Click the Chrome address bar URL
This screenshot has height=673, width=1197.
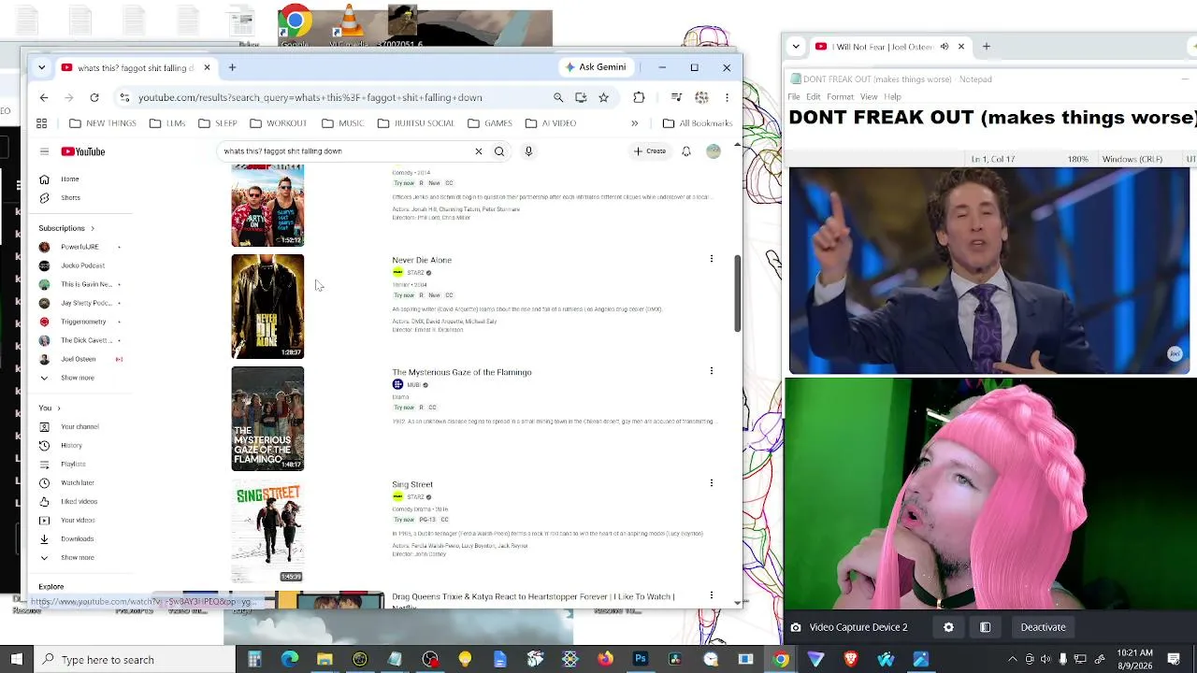click(x=310, y=97)
